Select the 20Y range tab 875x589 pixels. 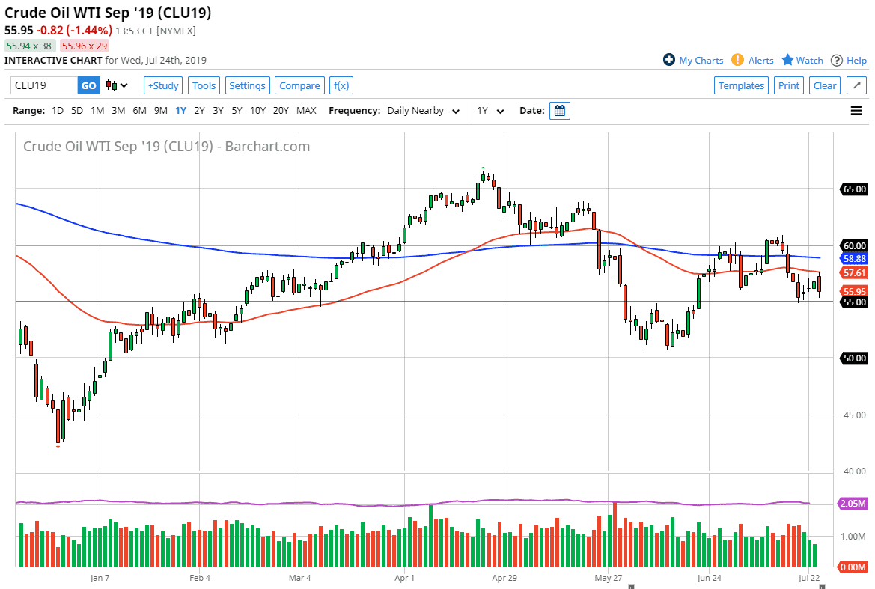pyautogui.click(x=281, y=110)
